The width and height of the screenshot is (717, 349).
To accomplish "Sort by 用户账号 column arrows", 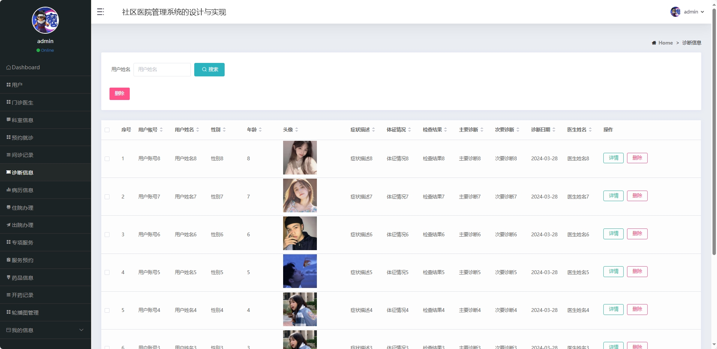I will [x=161, y=130].
